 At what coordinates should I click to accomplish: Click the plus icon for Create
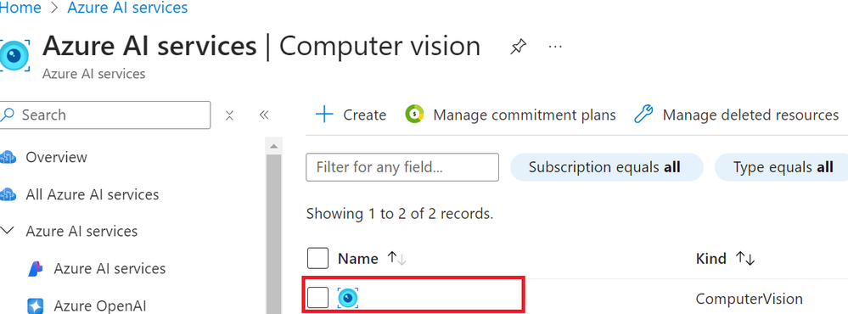pos(324,115)
